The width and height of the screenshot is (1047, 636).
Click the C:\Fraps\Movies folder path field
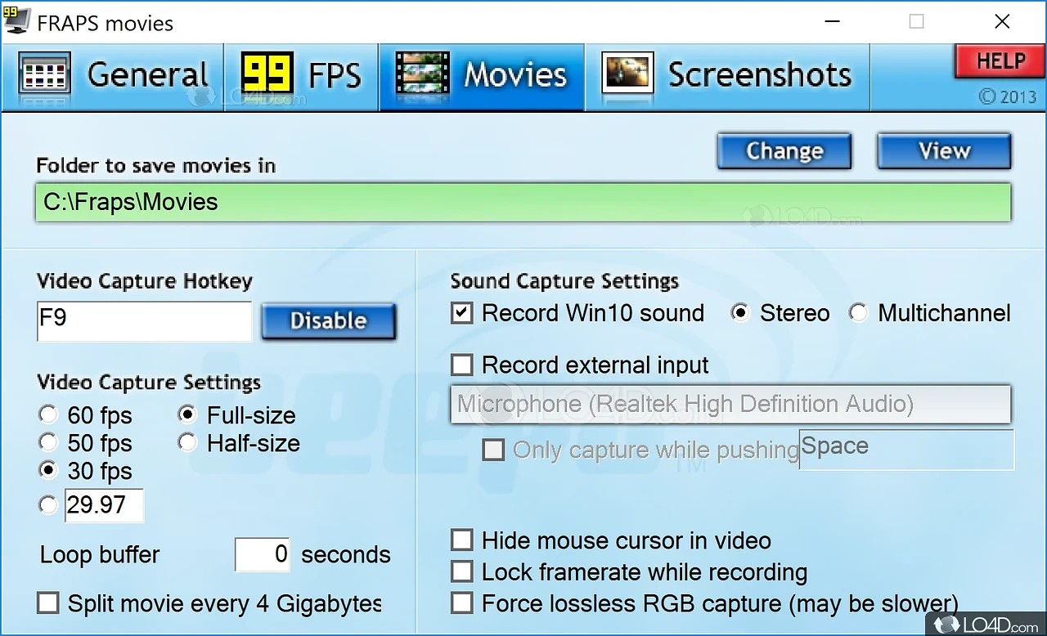pos(523,202)
